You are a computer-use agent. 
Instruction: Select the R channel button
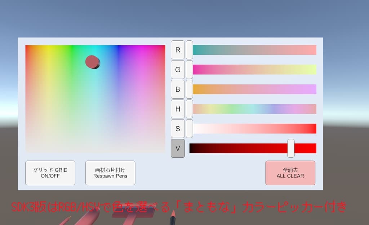[177, 50]
